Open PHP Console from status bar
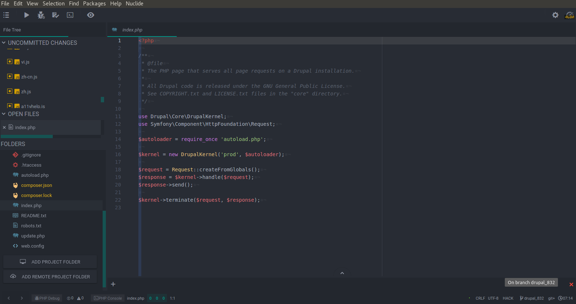The height and width of the screenshot is (304, 576). click(x=108, y=298)
